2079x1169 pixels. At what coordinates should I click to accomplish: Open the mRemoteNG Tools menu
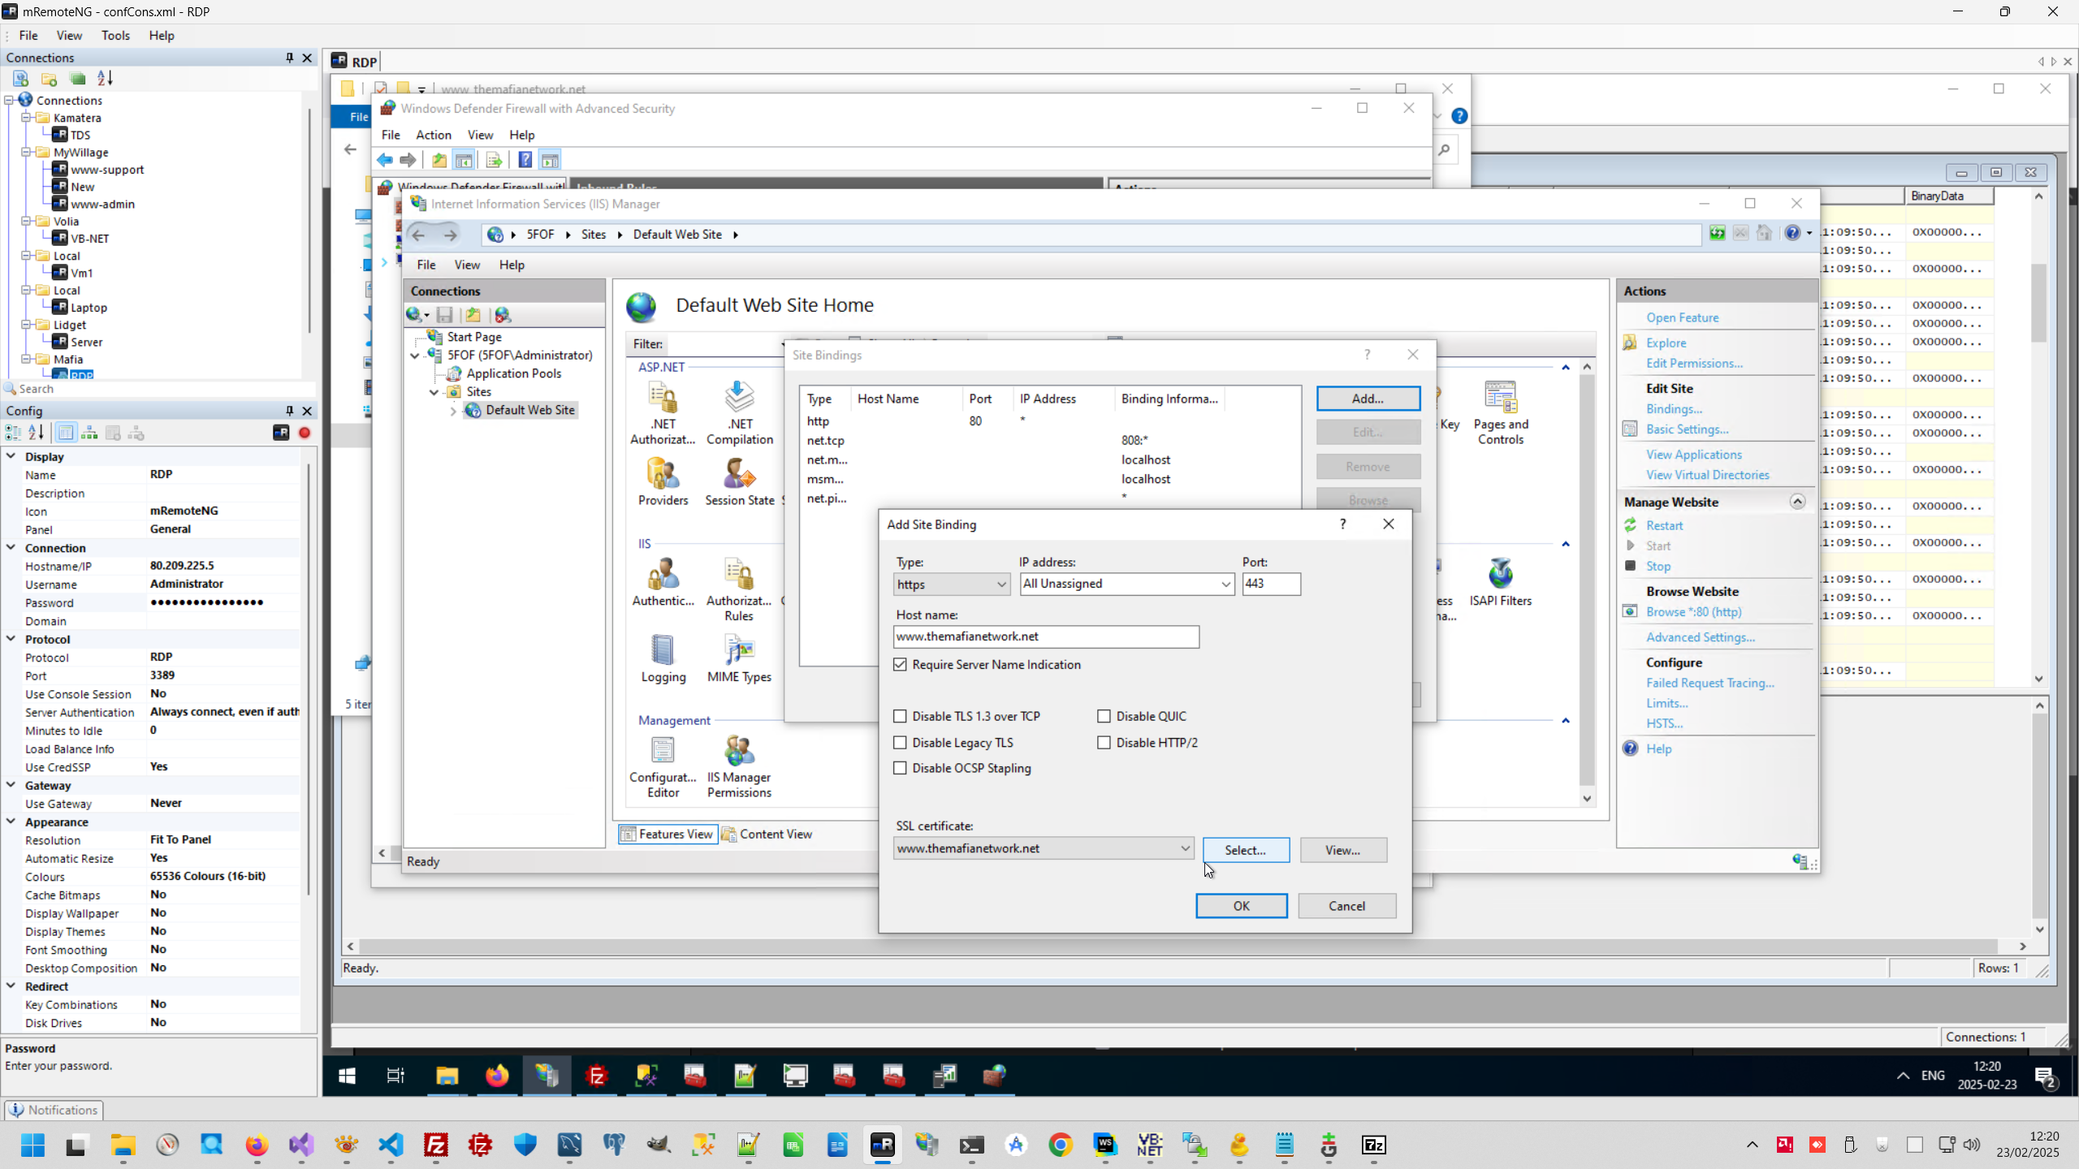pyautogui.click(x=115, y=36)
